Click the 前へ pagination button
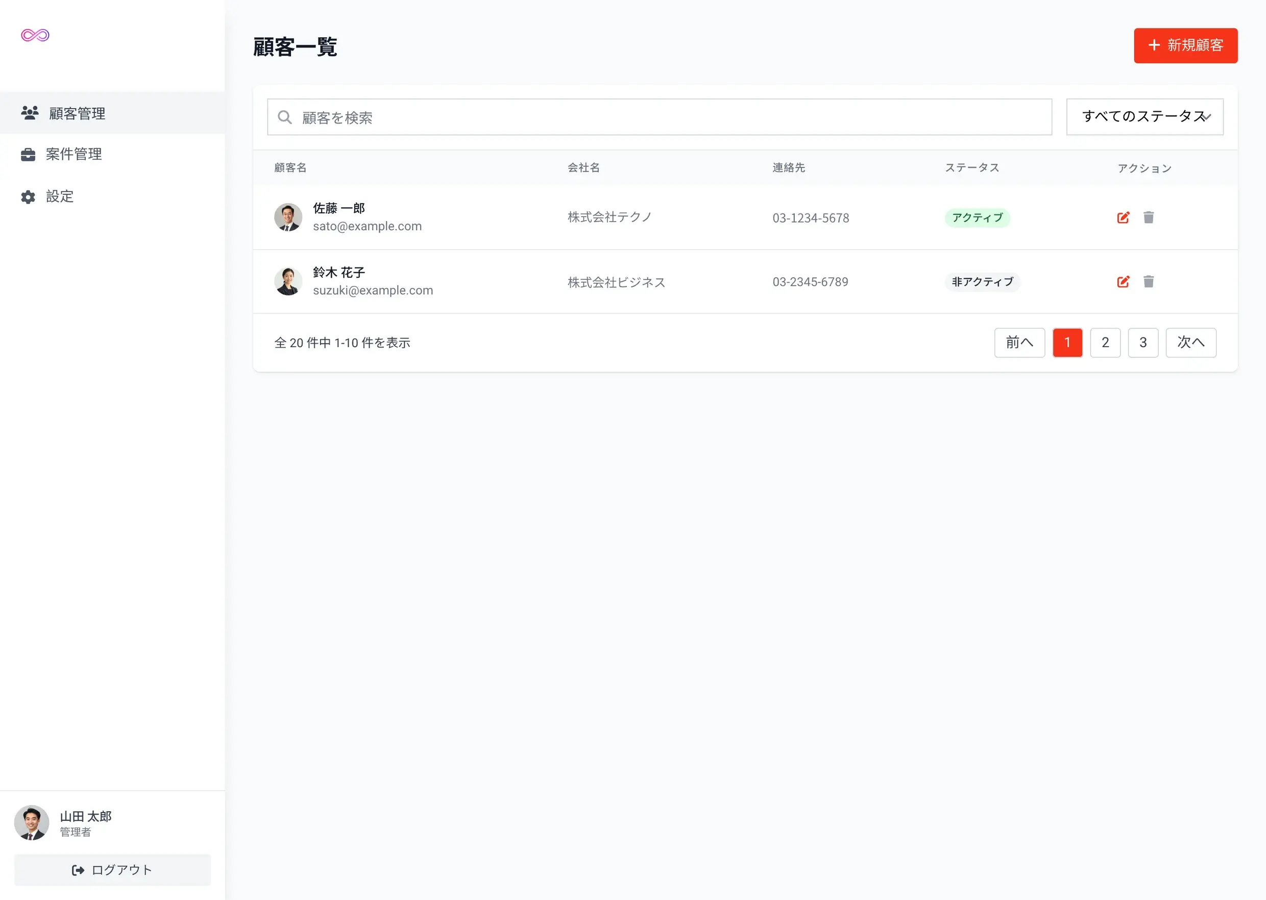Image resolution: width=1266 pixels, height=900 pixels. click(x=1019, y=343)
